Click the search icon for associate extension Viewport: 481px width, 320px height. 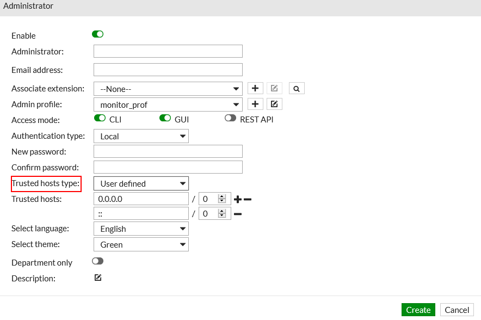pos(297,88)
